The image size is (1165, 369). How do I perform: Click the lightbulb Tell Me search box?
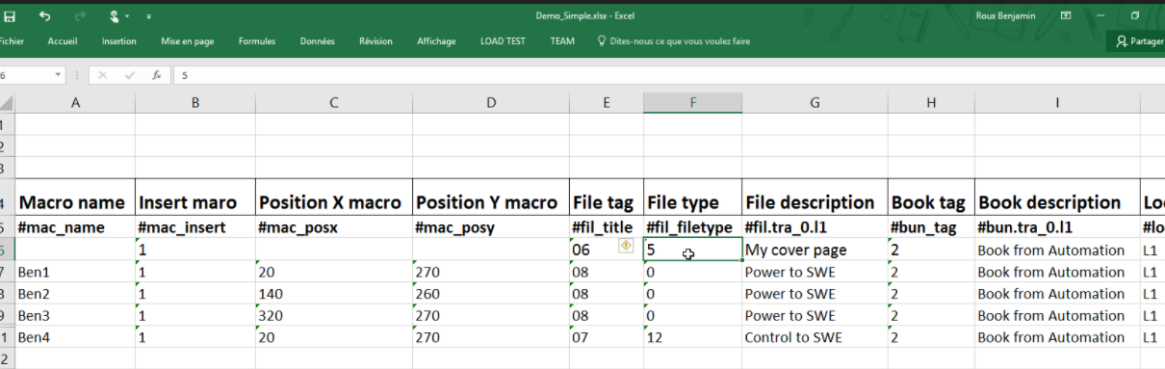pos(673,41)
